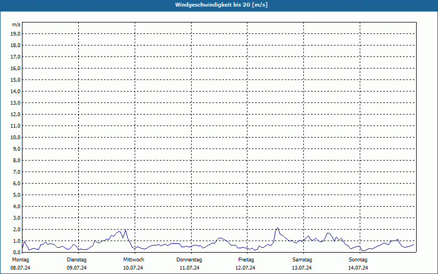Click the wind peak on Friday afternoon

coord(278,228)
